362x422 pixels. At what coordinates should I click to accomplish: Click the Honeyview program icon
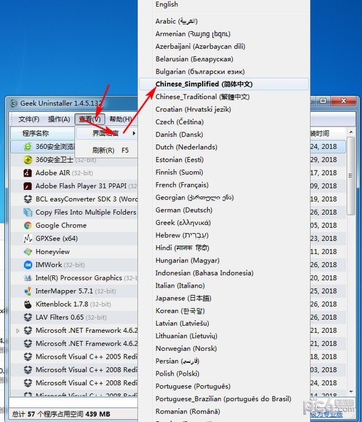tap(28, 251)
